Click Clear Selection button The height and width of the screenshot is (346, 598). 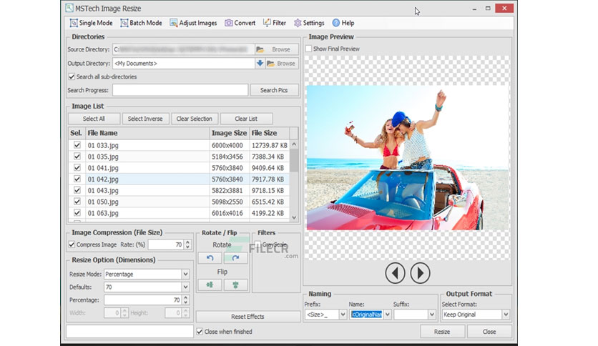coord(195,119)
